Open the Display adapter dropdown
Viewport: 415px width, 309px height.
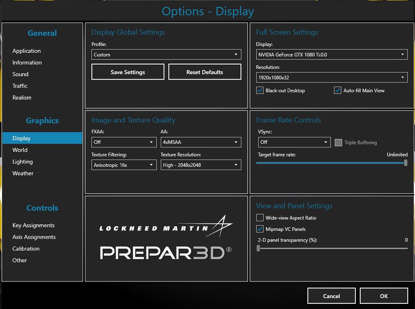[332, 54]
